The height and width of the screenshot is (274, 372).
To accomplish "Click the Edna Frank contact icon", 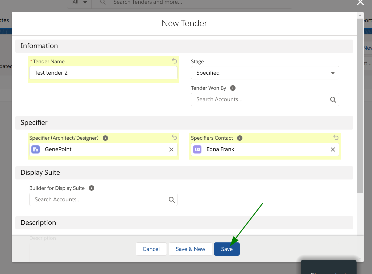I will tap(197, 149).
